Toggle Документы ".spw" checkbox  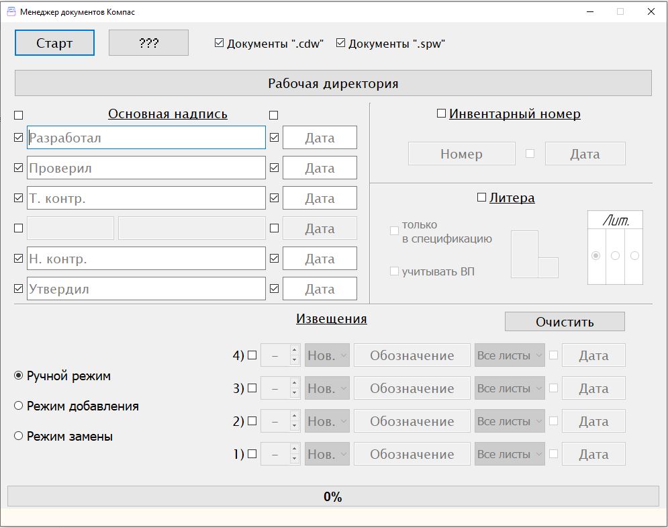pyautogui.click(x=340, y=43)
